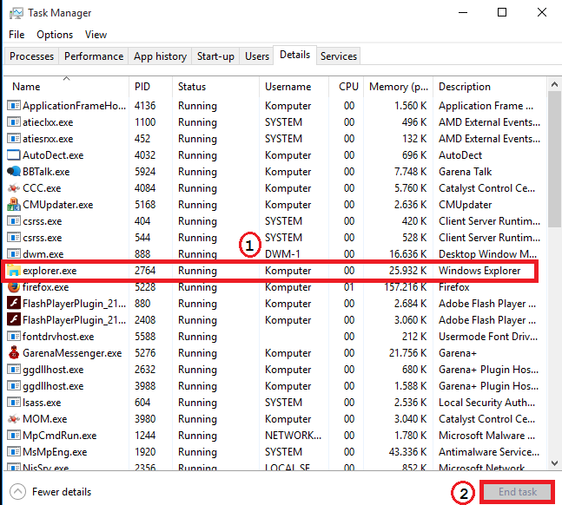Select the explorer.exe process name
Image resolution: width=562 pixels, height=505 pixels.
[50, 271]
